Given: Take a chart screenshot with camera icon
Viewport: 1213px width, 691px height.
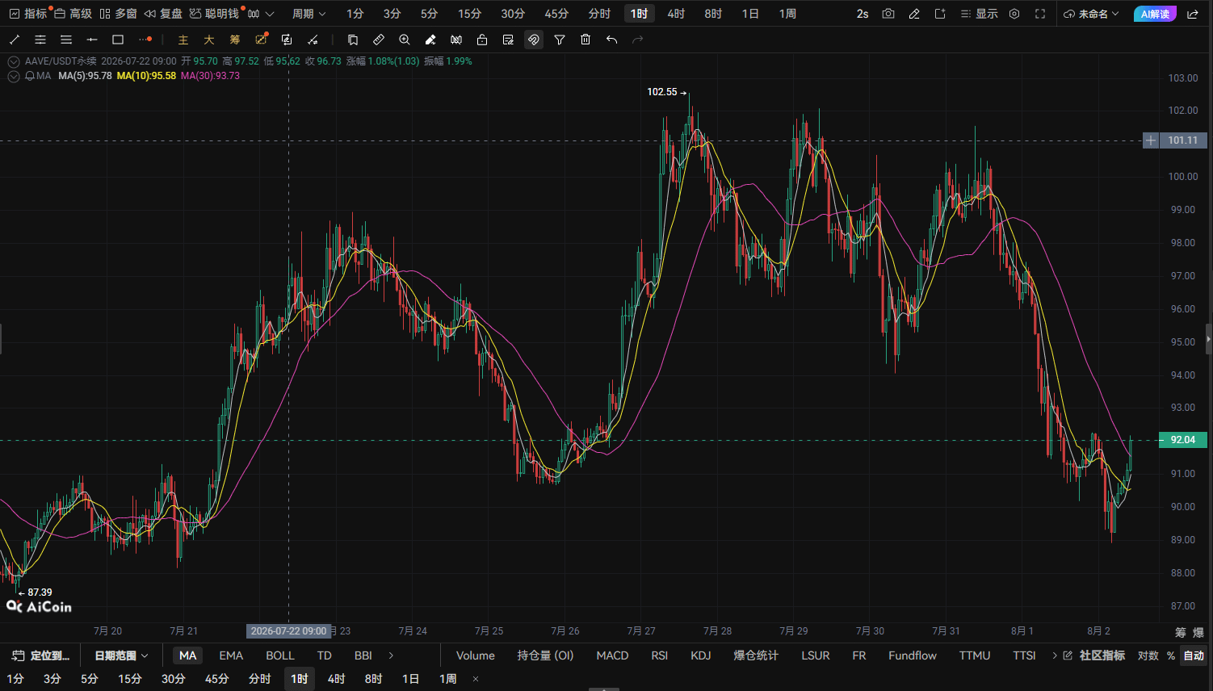Looking at the screenshot, I should pos(888,14).
